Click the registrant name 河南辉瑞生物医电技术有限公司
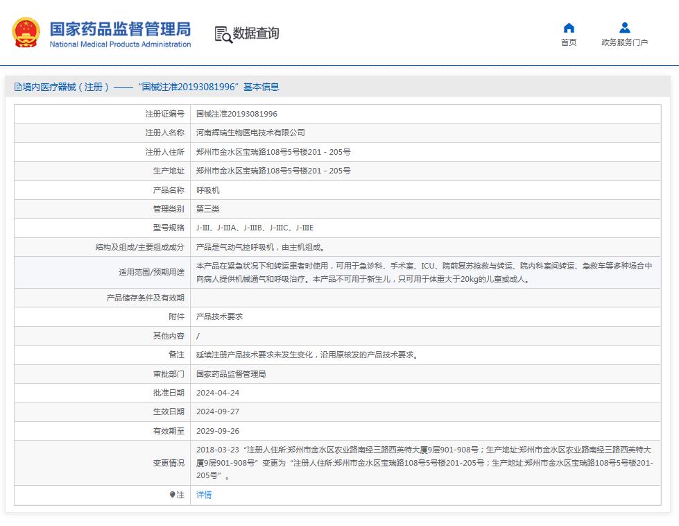This screenshot has height=526, width=679. pos(250,133)
